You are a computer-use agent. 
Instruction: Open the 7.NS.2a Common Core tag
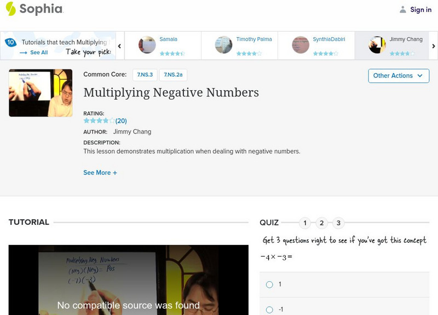(x=173, y=75)
